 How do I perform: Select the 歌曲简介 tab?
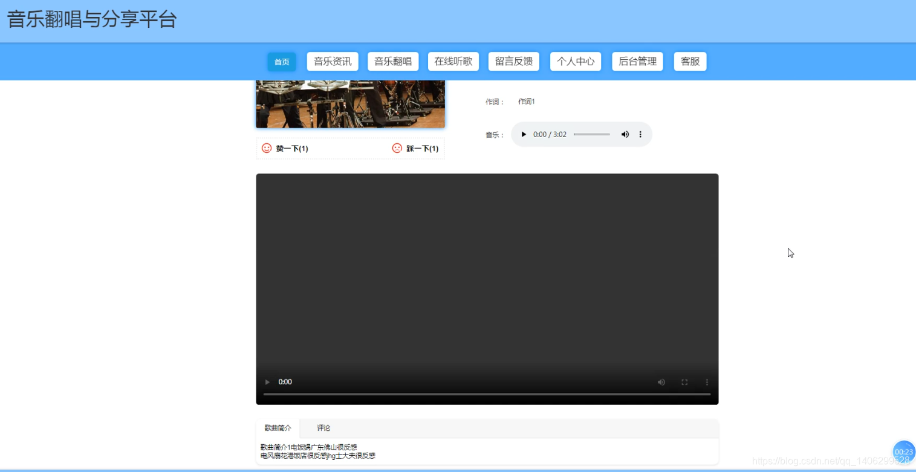coord(278,428)
